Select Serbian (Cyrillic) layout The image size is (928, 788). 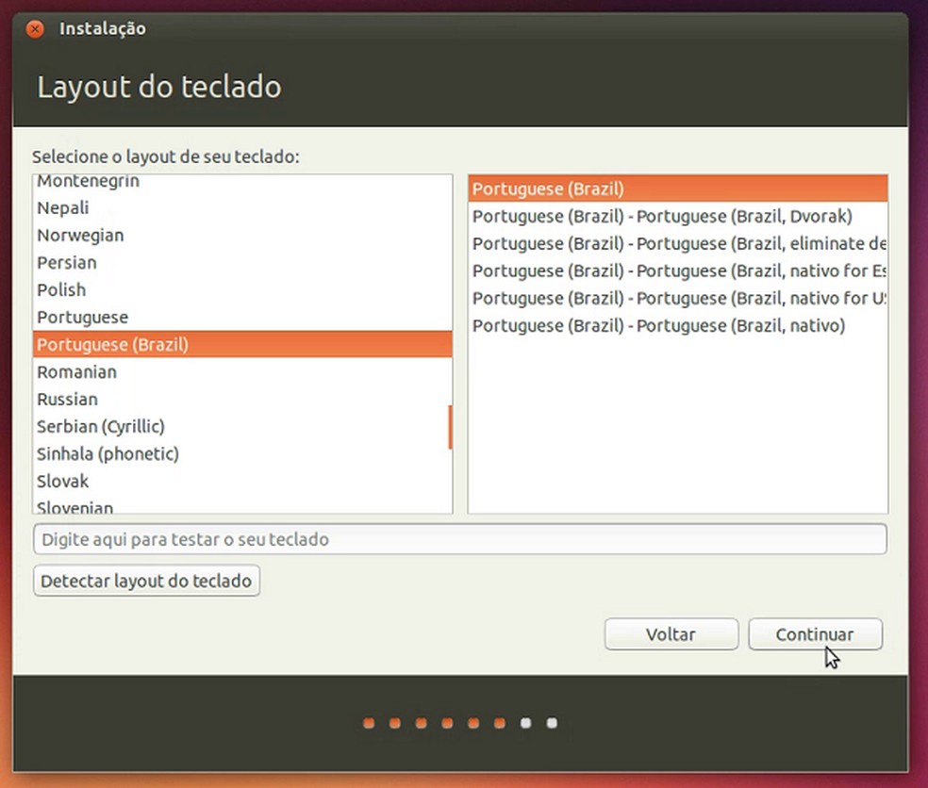click(x=242, y=426)
